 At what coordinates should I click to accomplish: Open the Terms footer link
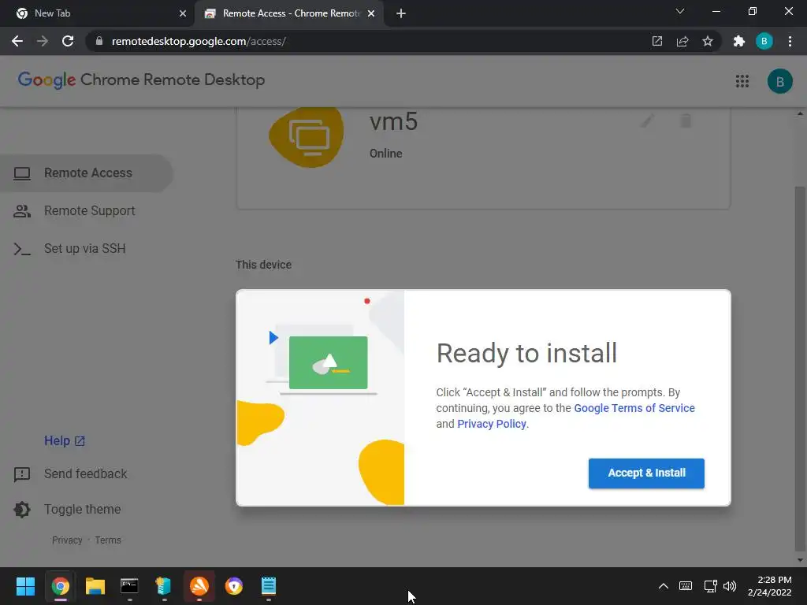[x=108, y=540]
